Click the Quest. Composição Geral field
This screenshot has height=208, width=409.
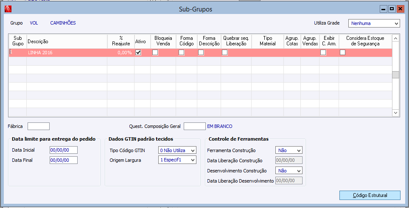point(194,126)
